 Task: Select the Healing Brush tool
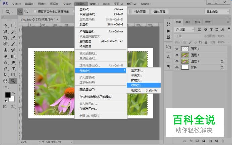(x=5, y=44)
